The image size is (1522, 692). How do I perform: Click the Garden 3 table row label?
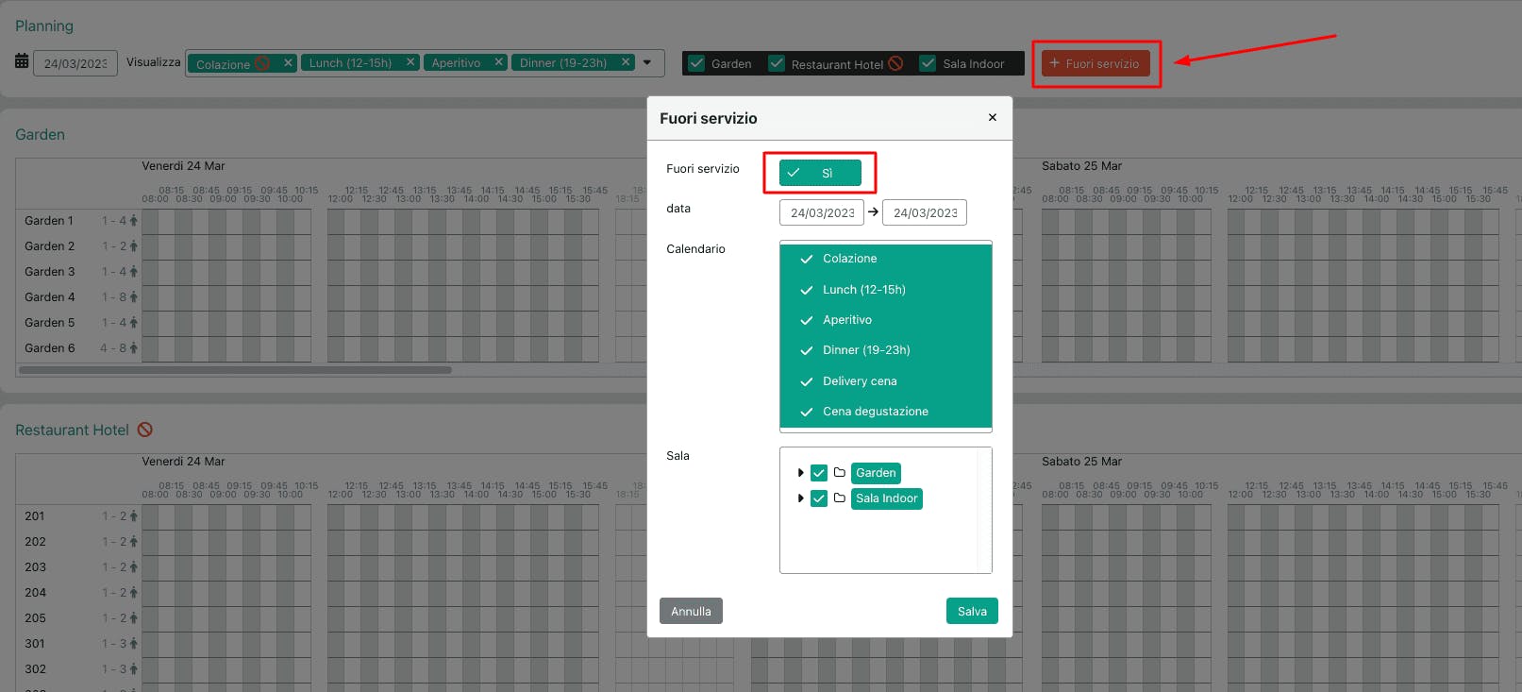pyautogui.click(x=49, y=271)
